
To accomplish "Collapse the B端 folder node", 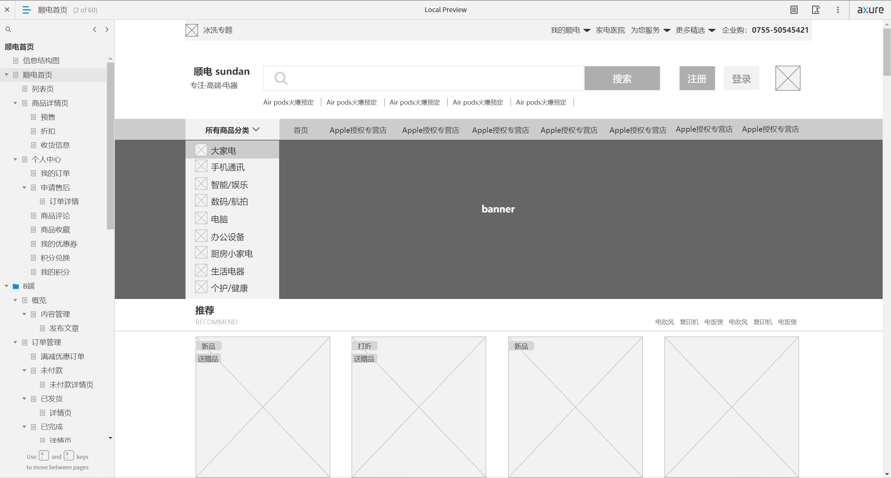I will 7,286.
